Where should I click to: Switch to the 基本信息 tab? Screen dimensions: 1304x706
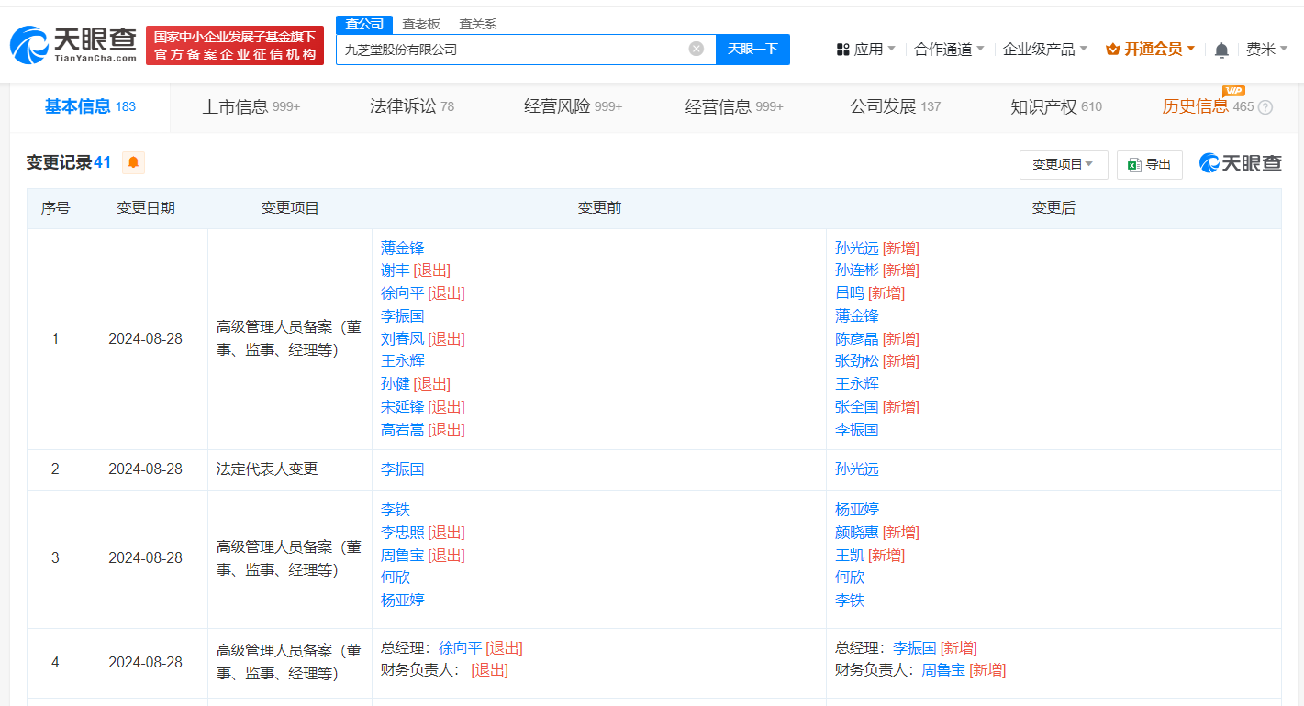coord(90,106)
